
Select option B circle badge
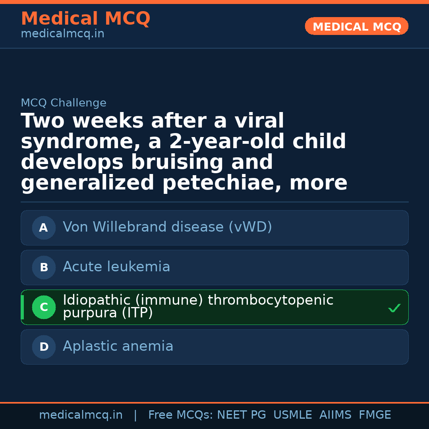click(44, 268)
